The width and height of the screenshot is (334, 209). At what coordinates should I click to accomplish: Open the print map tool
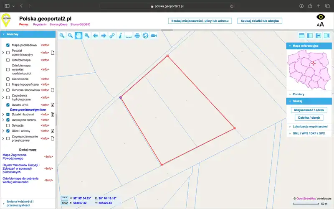137,36
